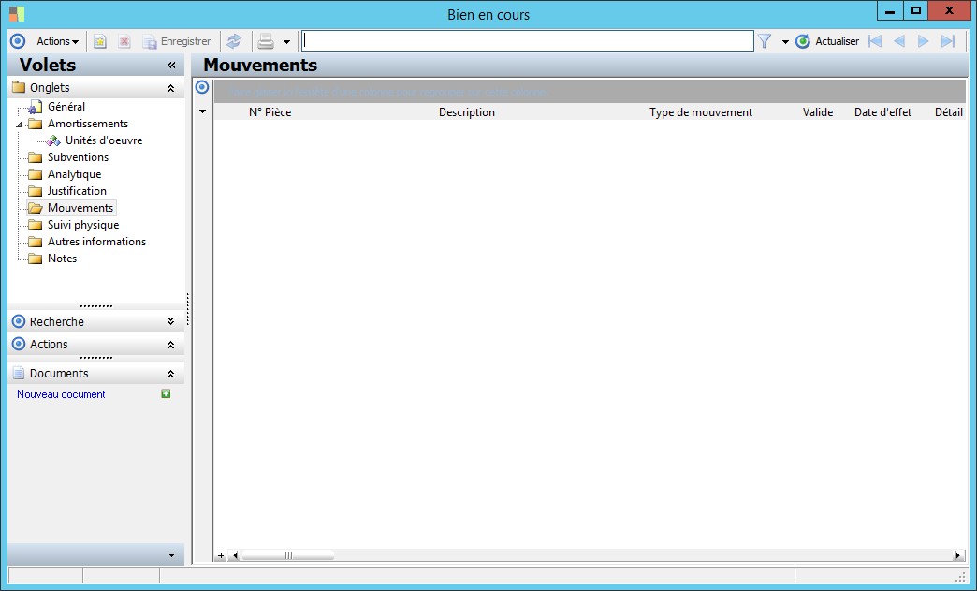Open the Notes folder

(63, 259)
